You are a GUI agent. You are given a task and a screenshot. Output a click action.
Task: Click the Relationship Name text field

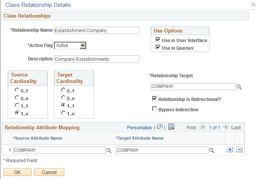[96, 31]
